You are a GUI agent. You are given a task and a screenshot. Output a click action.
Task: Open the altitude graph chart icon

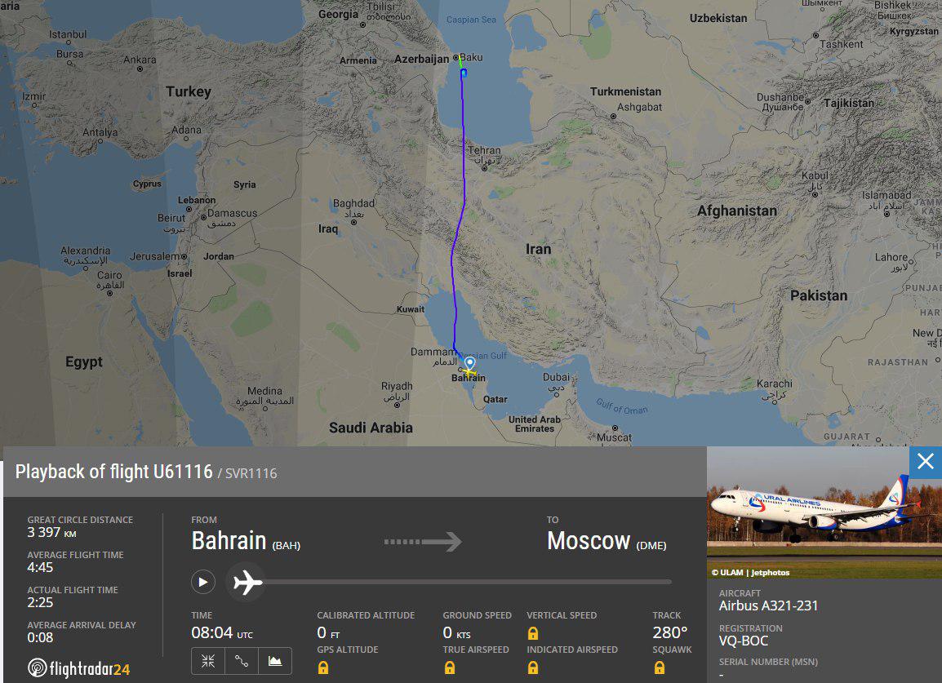[275, 661]
